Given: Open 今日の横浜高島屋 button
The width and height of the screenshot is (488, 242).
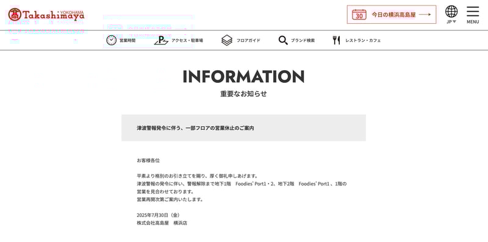Looking at the screenshot, I should coord(392,14).
